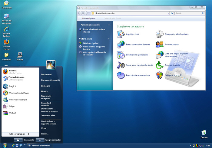Click the Disconnetti button
This screenshot has width=212, height=148.
pos(24,140)
